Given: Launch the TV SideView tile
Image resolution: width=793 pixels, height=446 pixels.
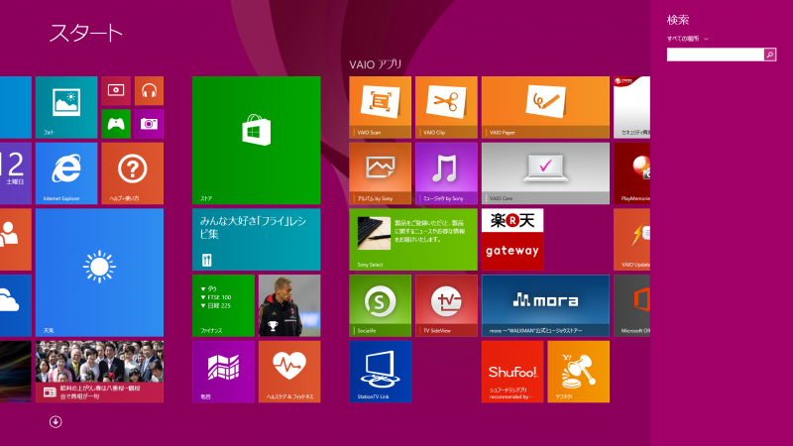Looking at the screenshot, I should 446,305.
